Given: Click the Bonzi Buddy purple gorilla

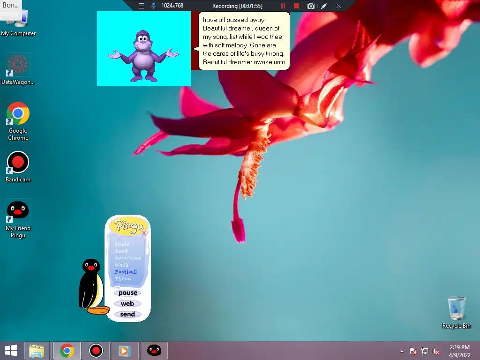Looking at the screenshot, I should pyautogui.click(x=143, y=56).
